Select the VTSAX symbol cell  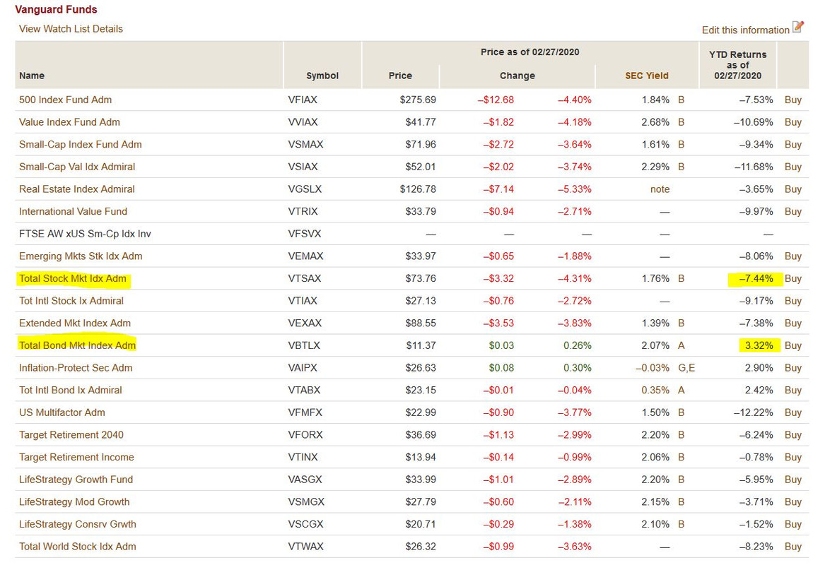coord(305,278)
